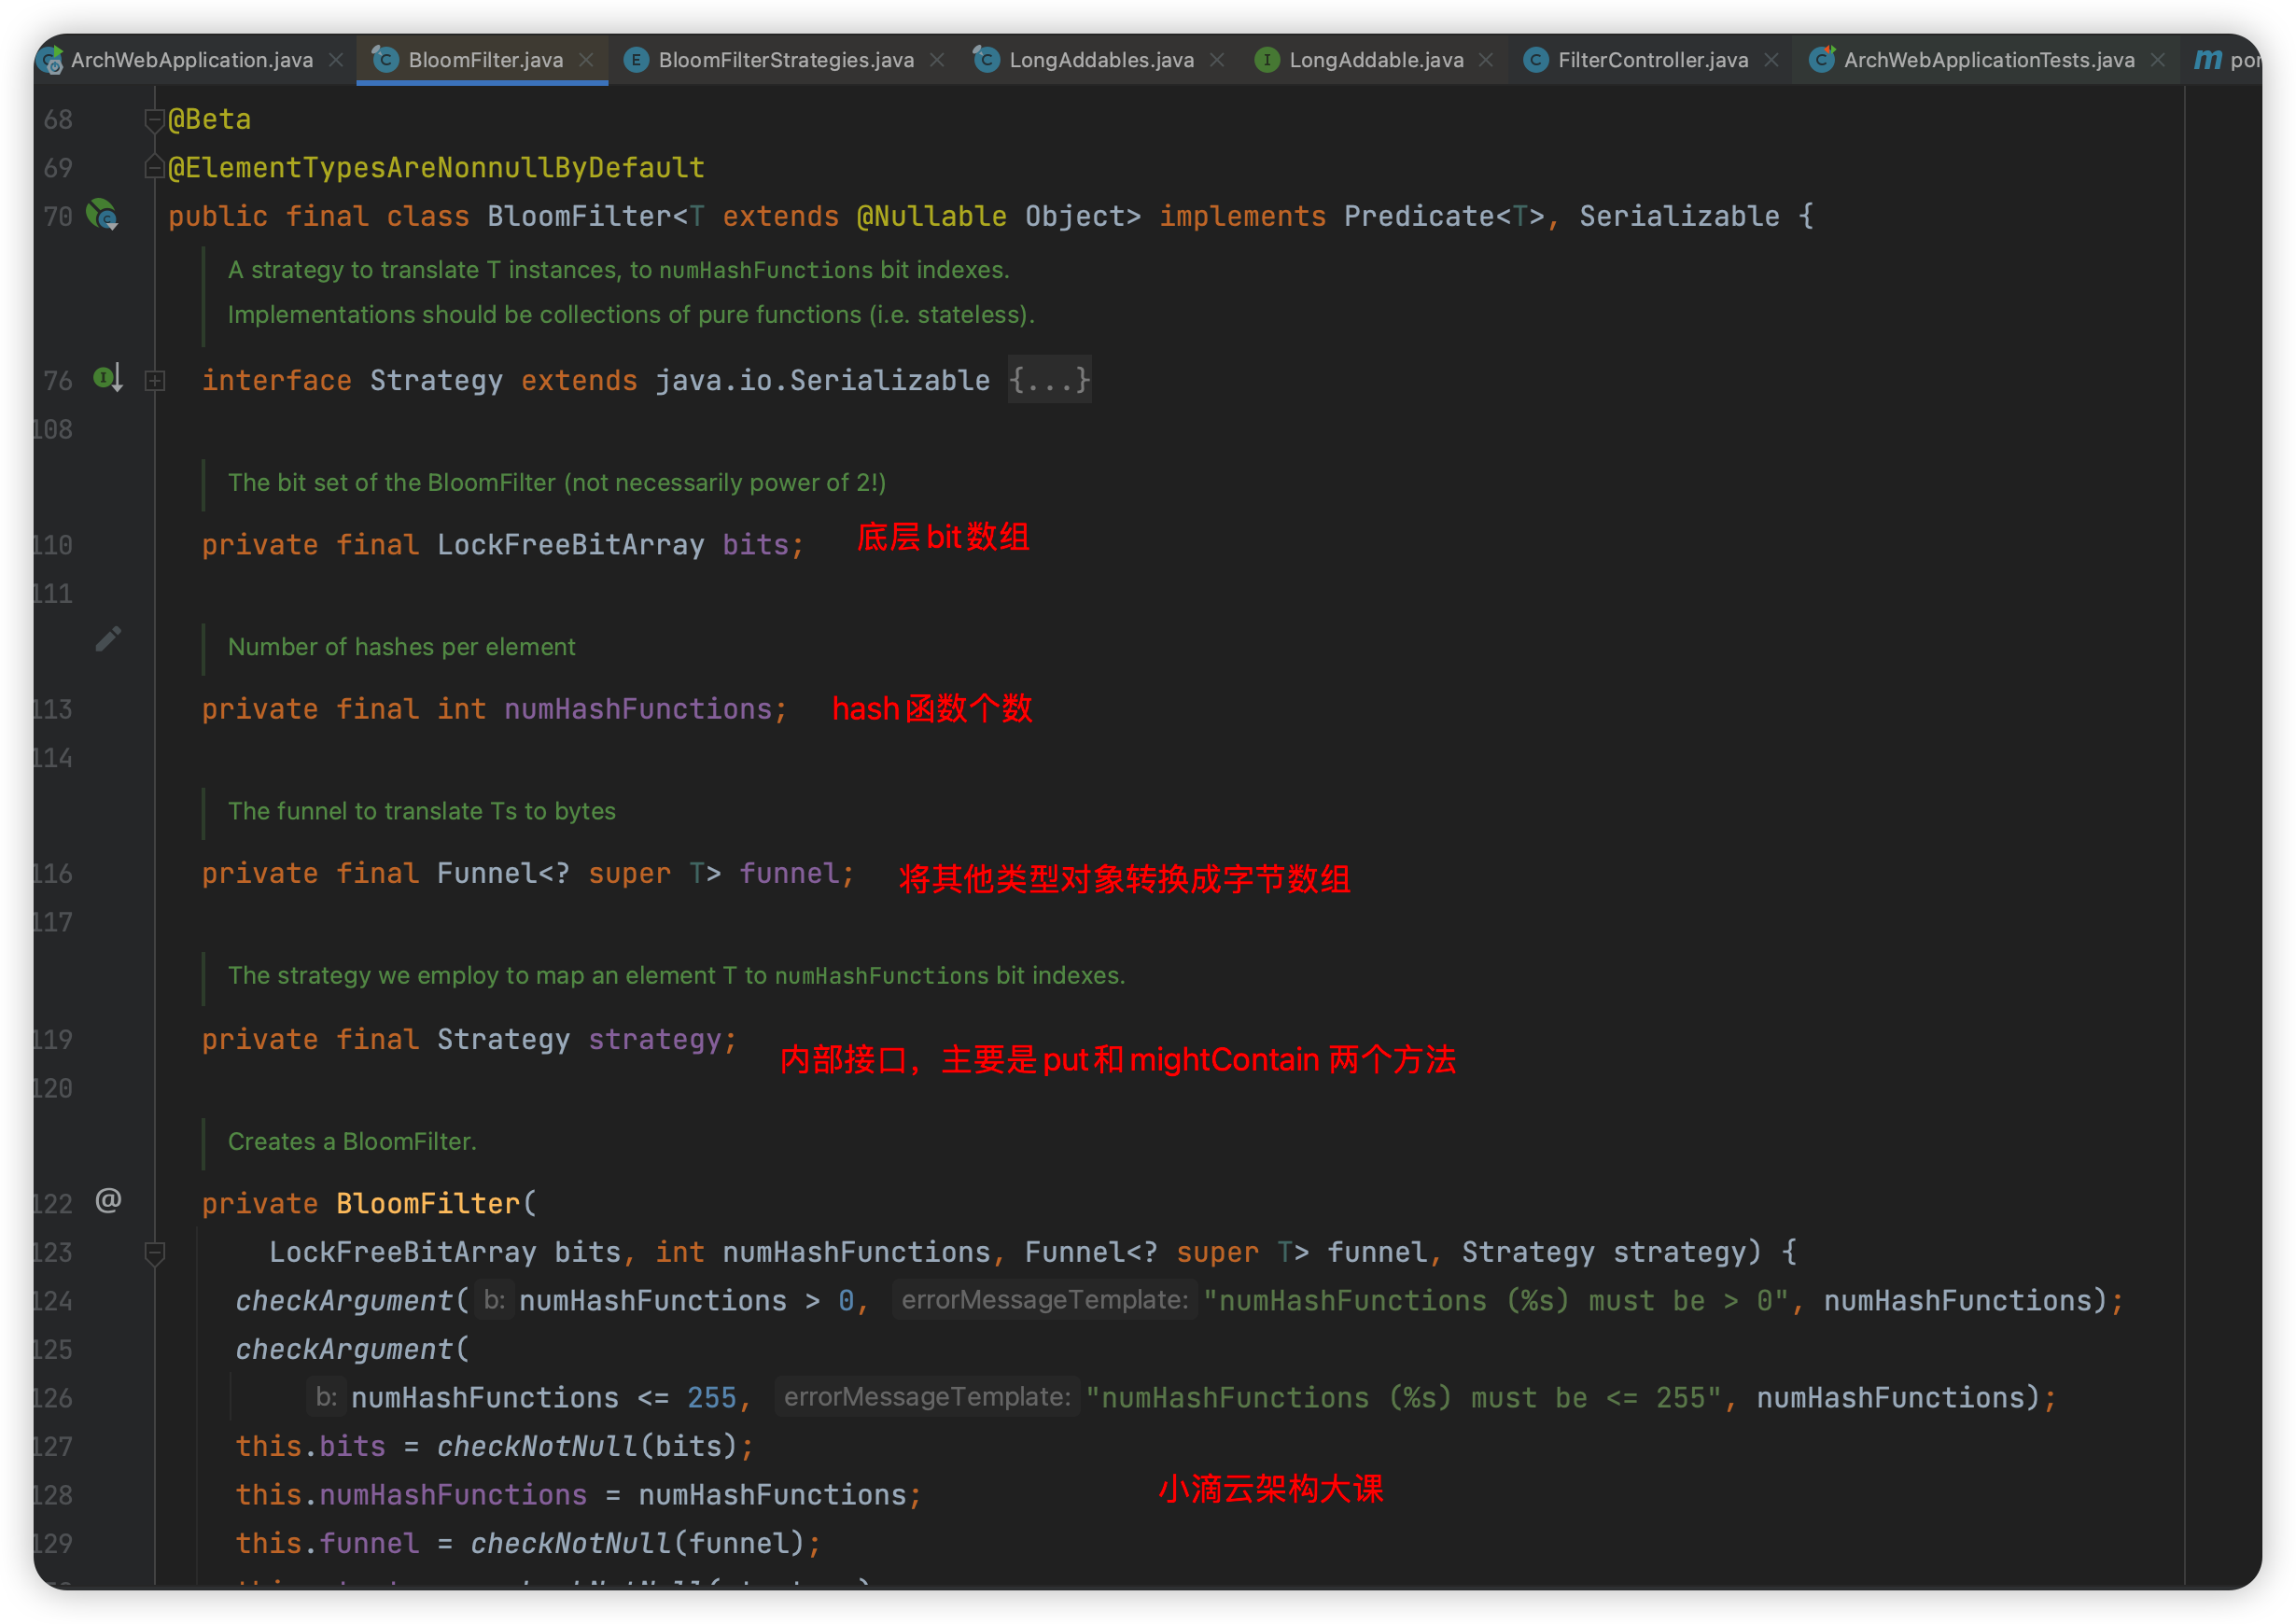Expand the {...} folded code placeholder

pyautogui.click(x=1049, y=380)
